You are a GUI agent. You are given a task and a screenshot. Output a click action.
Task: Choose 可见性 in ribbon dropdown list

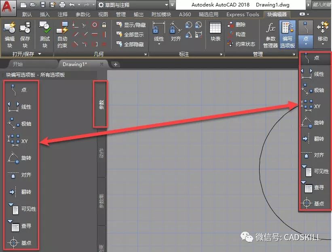[x=315, y=171]
